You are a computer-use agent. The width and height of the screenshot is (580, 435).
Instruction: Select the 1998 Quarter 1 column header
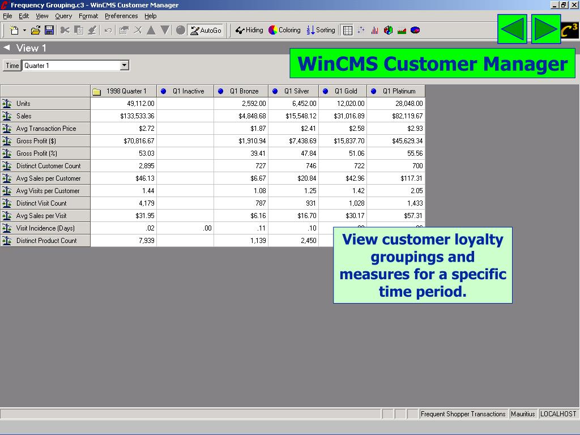pyautogui.click(x=123, y=91)
